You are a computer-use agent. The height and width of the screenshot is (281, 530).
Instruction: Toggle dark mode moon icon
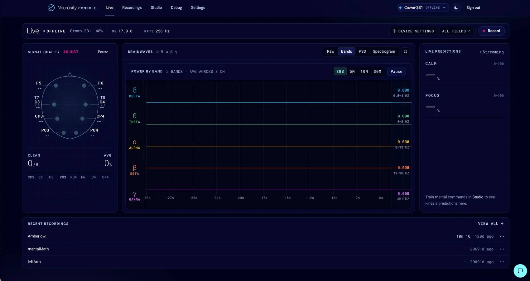pos(456,8)
